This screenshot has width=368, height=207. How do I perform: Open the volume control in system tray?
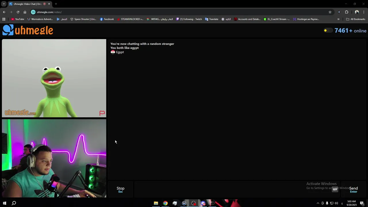(x=336, y=203)
